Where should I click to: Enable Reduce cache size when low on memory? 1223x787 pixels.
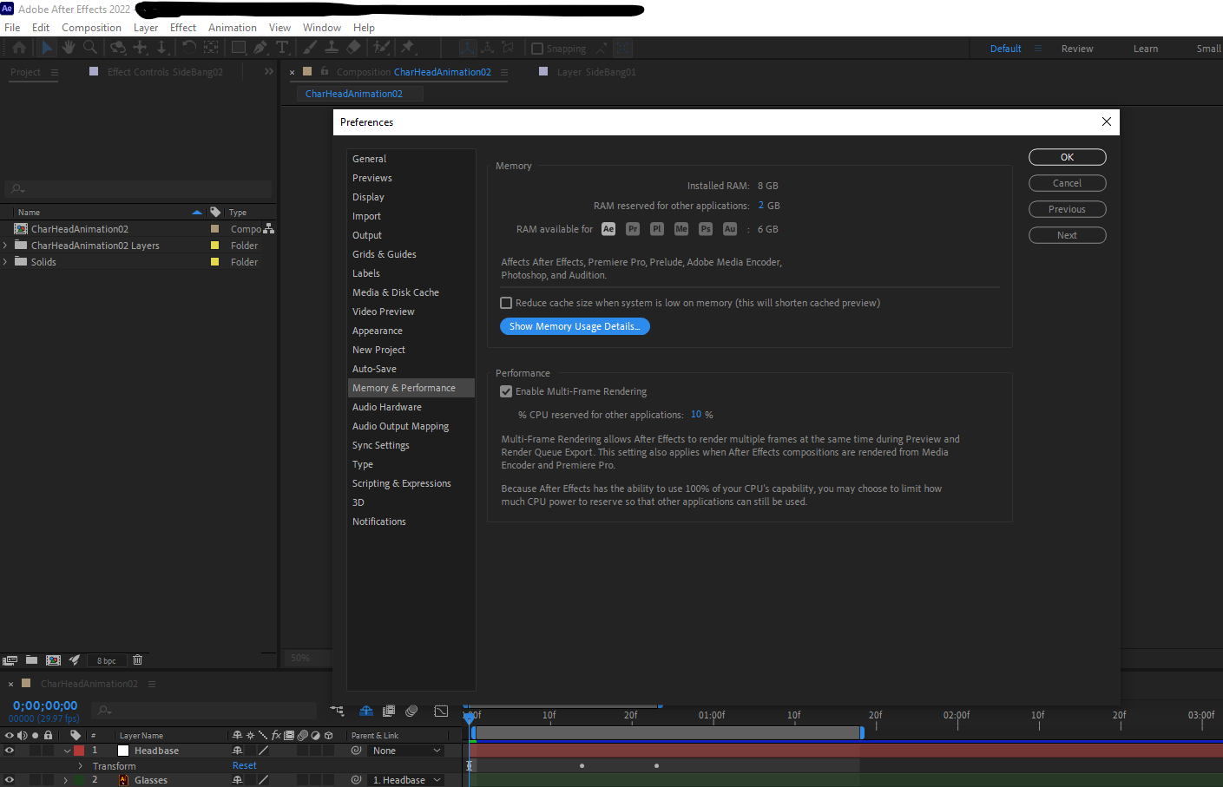pyautogui.click(x=506, y=302)
